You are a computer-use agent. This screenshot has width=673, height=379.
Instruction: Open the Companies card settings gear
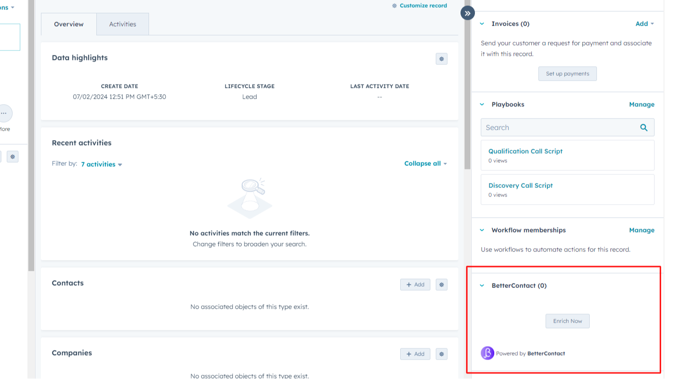click(441, 354)
